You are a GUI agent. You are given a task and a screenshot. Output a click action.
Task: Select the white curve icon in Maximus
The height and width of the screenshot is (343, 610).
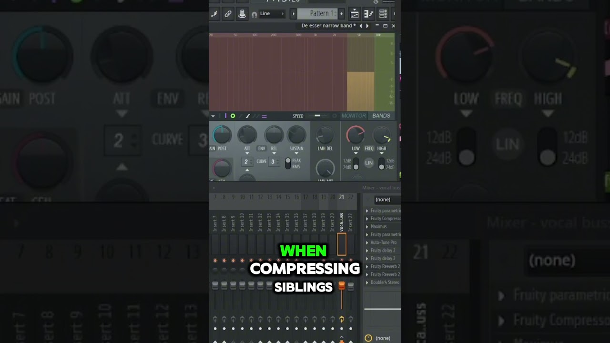click(247, 116)
